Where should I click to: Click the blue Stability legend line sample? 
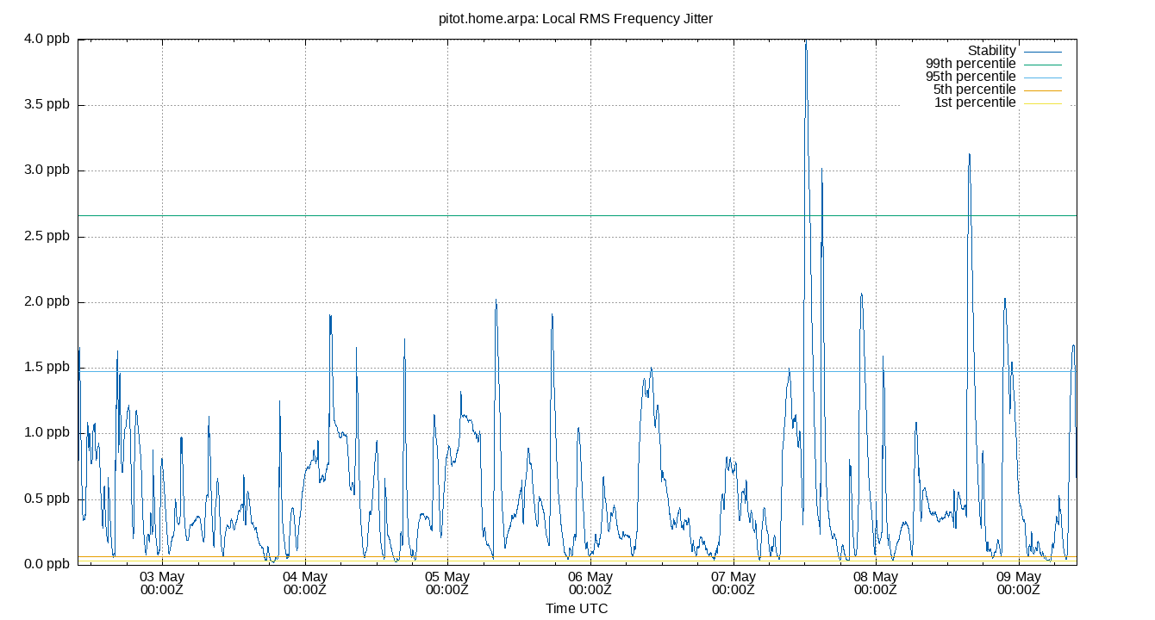coord(1043,52)
